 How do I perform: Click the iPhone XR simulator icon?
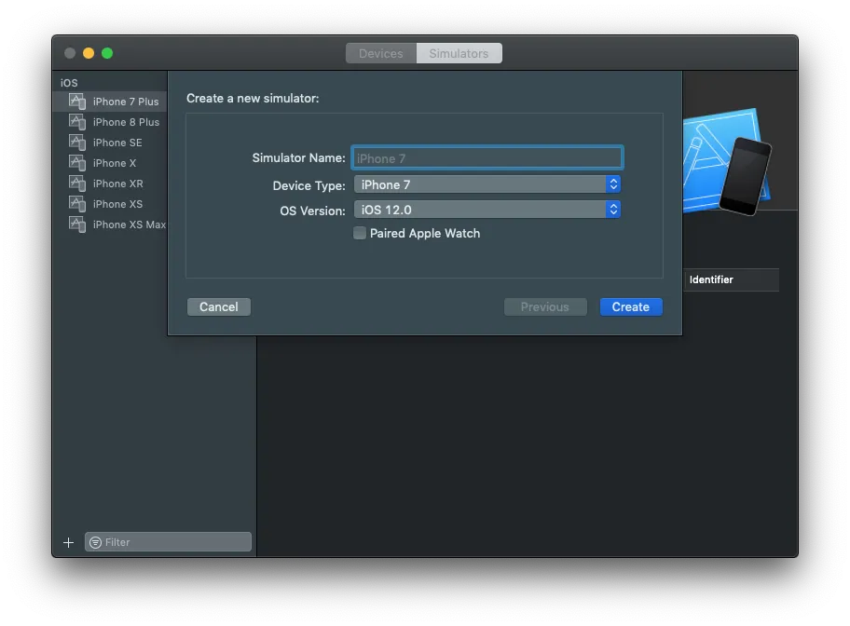click(x=77, y=184)
